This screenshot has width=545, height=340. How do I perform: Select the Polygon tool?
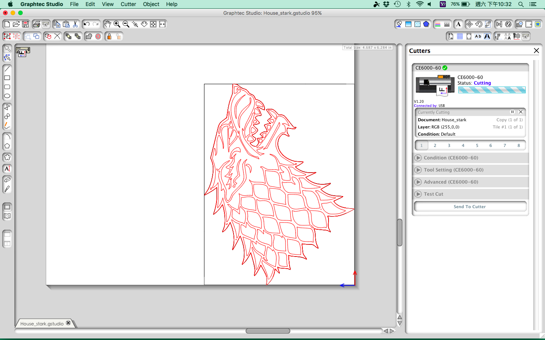[x=7, y=146]
